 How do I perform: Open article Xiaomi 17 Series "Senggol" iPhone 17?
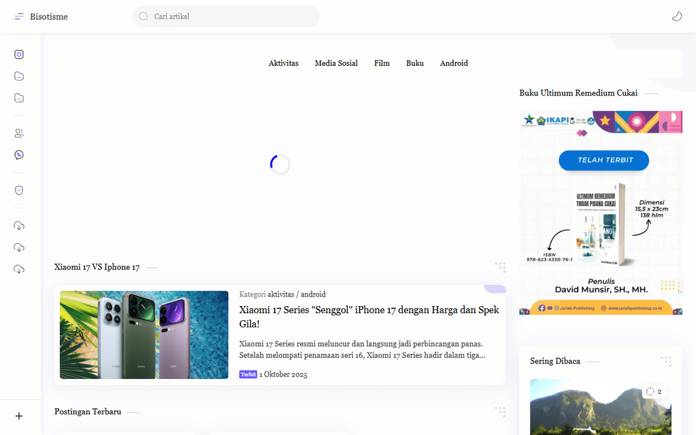pos(369,316)
